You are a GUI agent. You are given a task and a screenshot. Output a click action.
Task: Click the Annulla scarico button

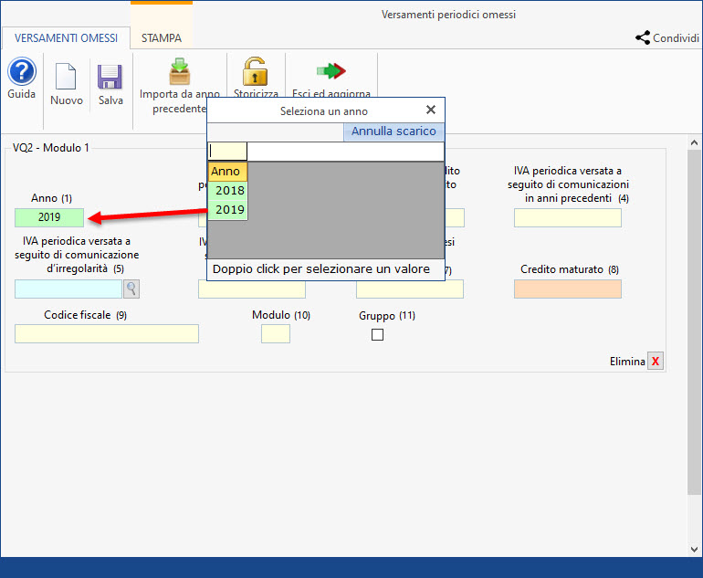393,131
